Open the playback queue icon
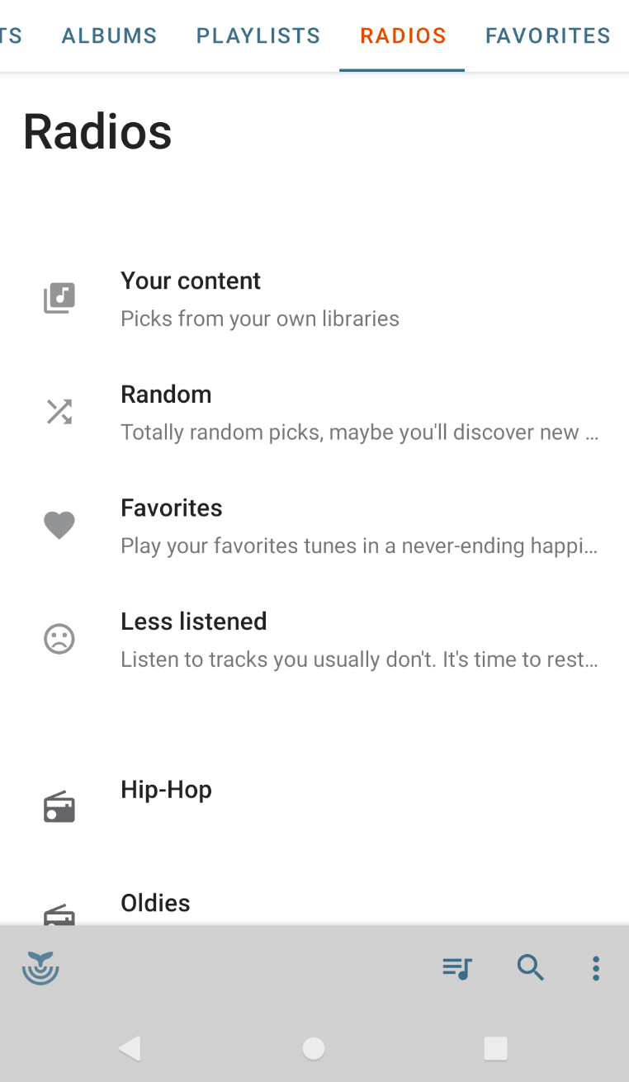629x1082 pixels. (x=456, y=967)
